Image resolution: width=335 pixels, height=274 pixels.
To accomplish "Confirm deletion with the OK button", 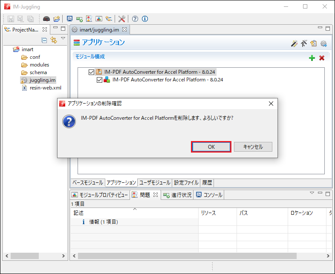I will pyautogui.click(x=211, y=147).
